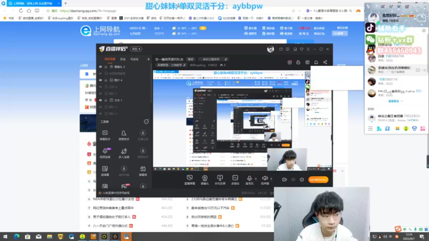Show the hidden image 5 source layer
Viewport: 429px width, 241px height.
[x=100, y=93]
